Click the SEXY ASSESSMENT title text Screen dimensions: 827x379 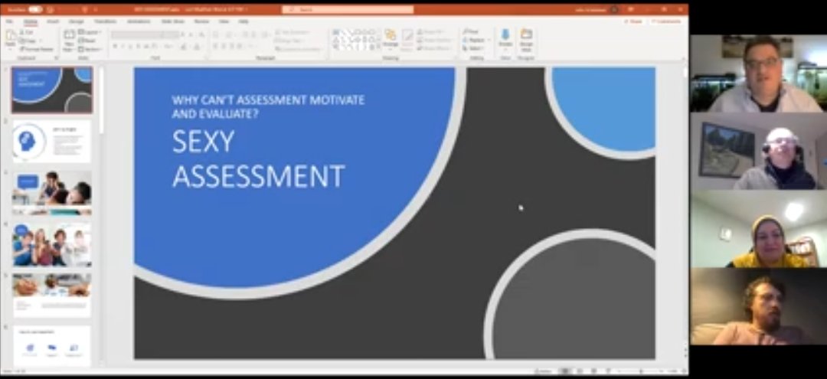259,158
